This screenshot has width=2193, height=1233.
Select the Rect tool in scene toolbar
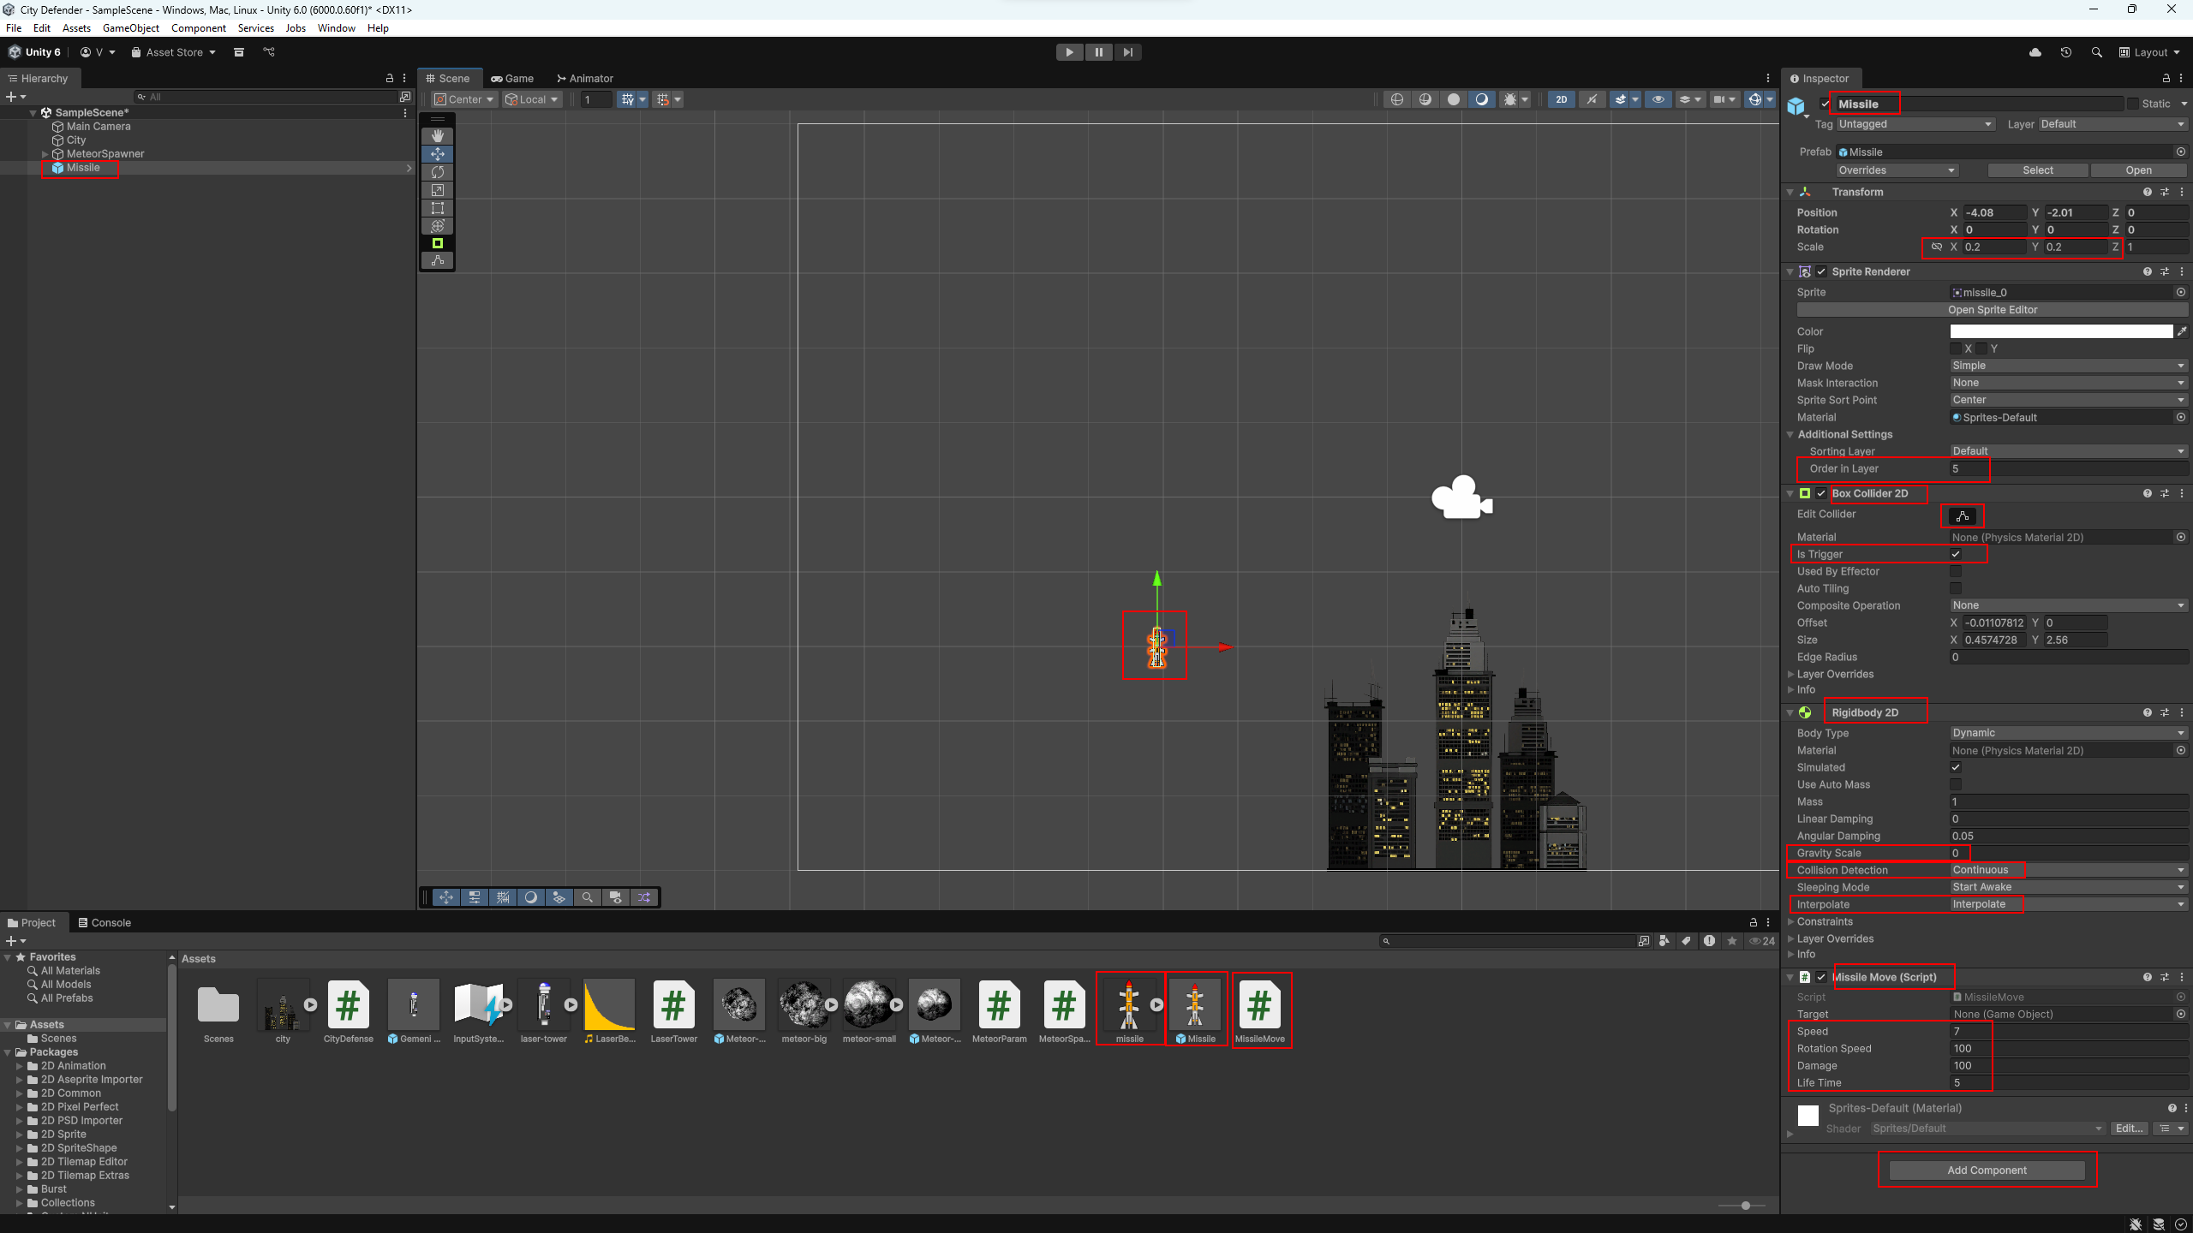pyautogui.click(x=438, y=208)
